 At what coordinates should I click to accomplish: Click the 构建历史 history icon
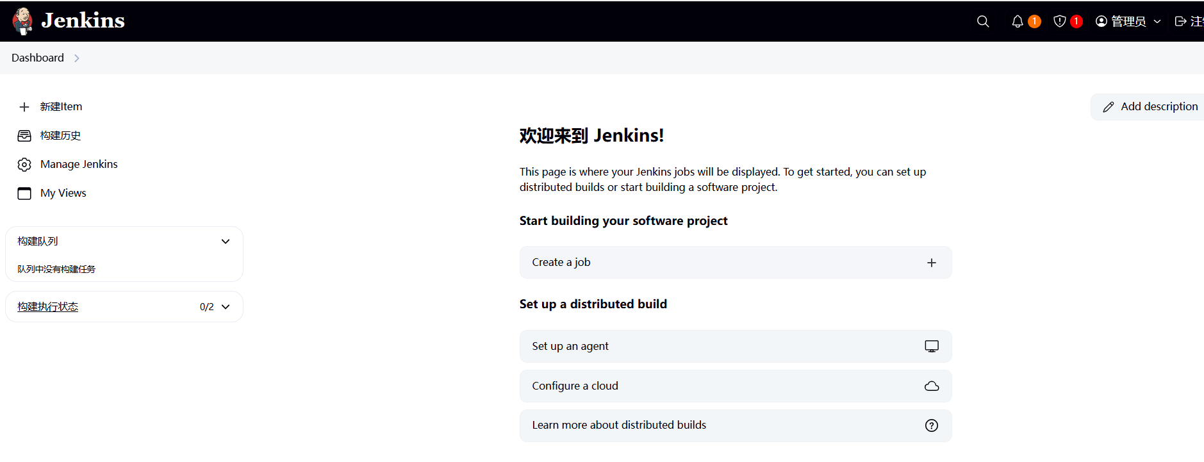pos(24,136)
